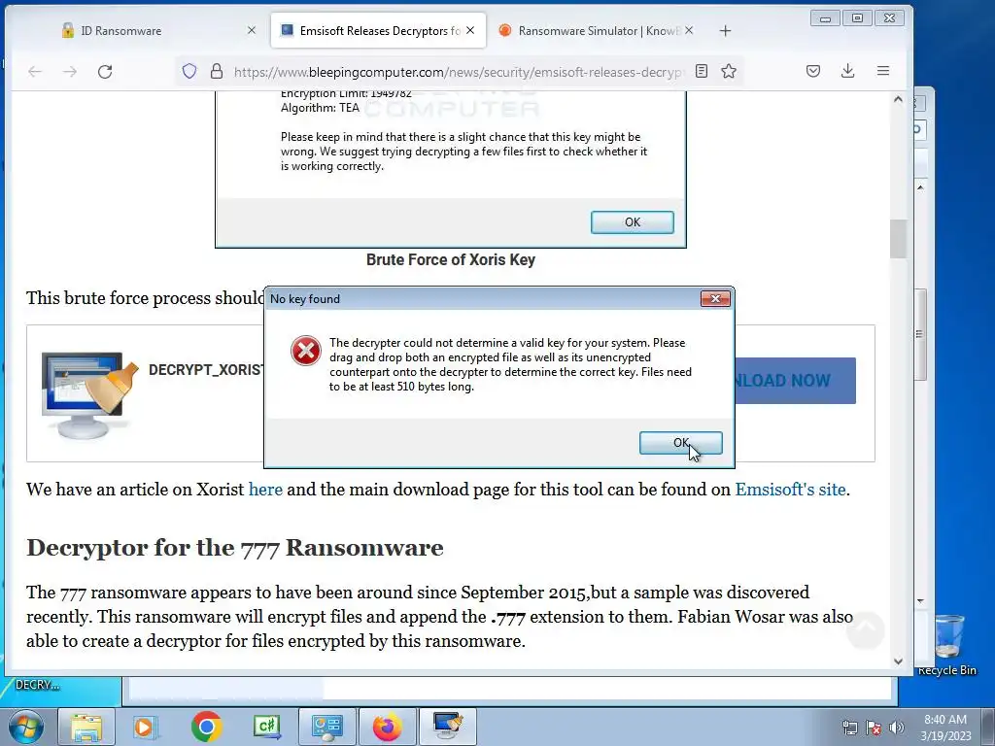
Task: Switch to the ID Ransomware tab
Action: pos(120,30)
